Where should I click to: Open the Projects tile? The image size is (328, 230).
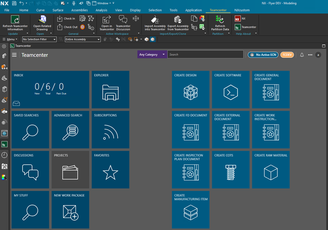coord(70,170)
